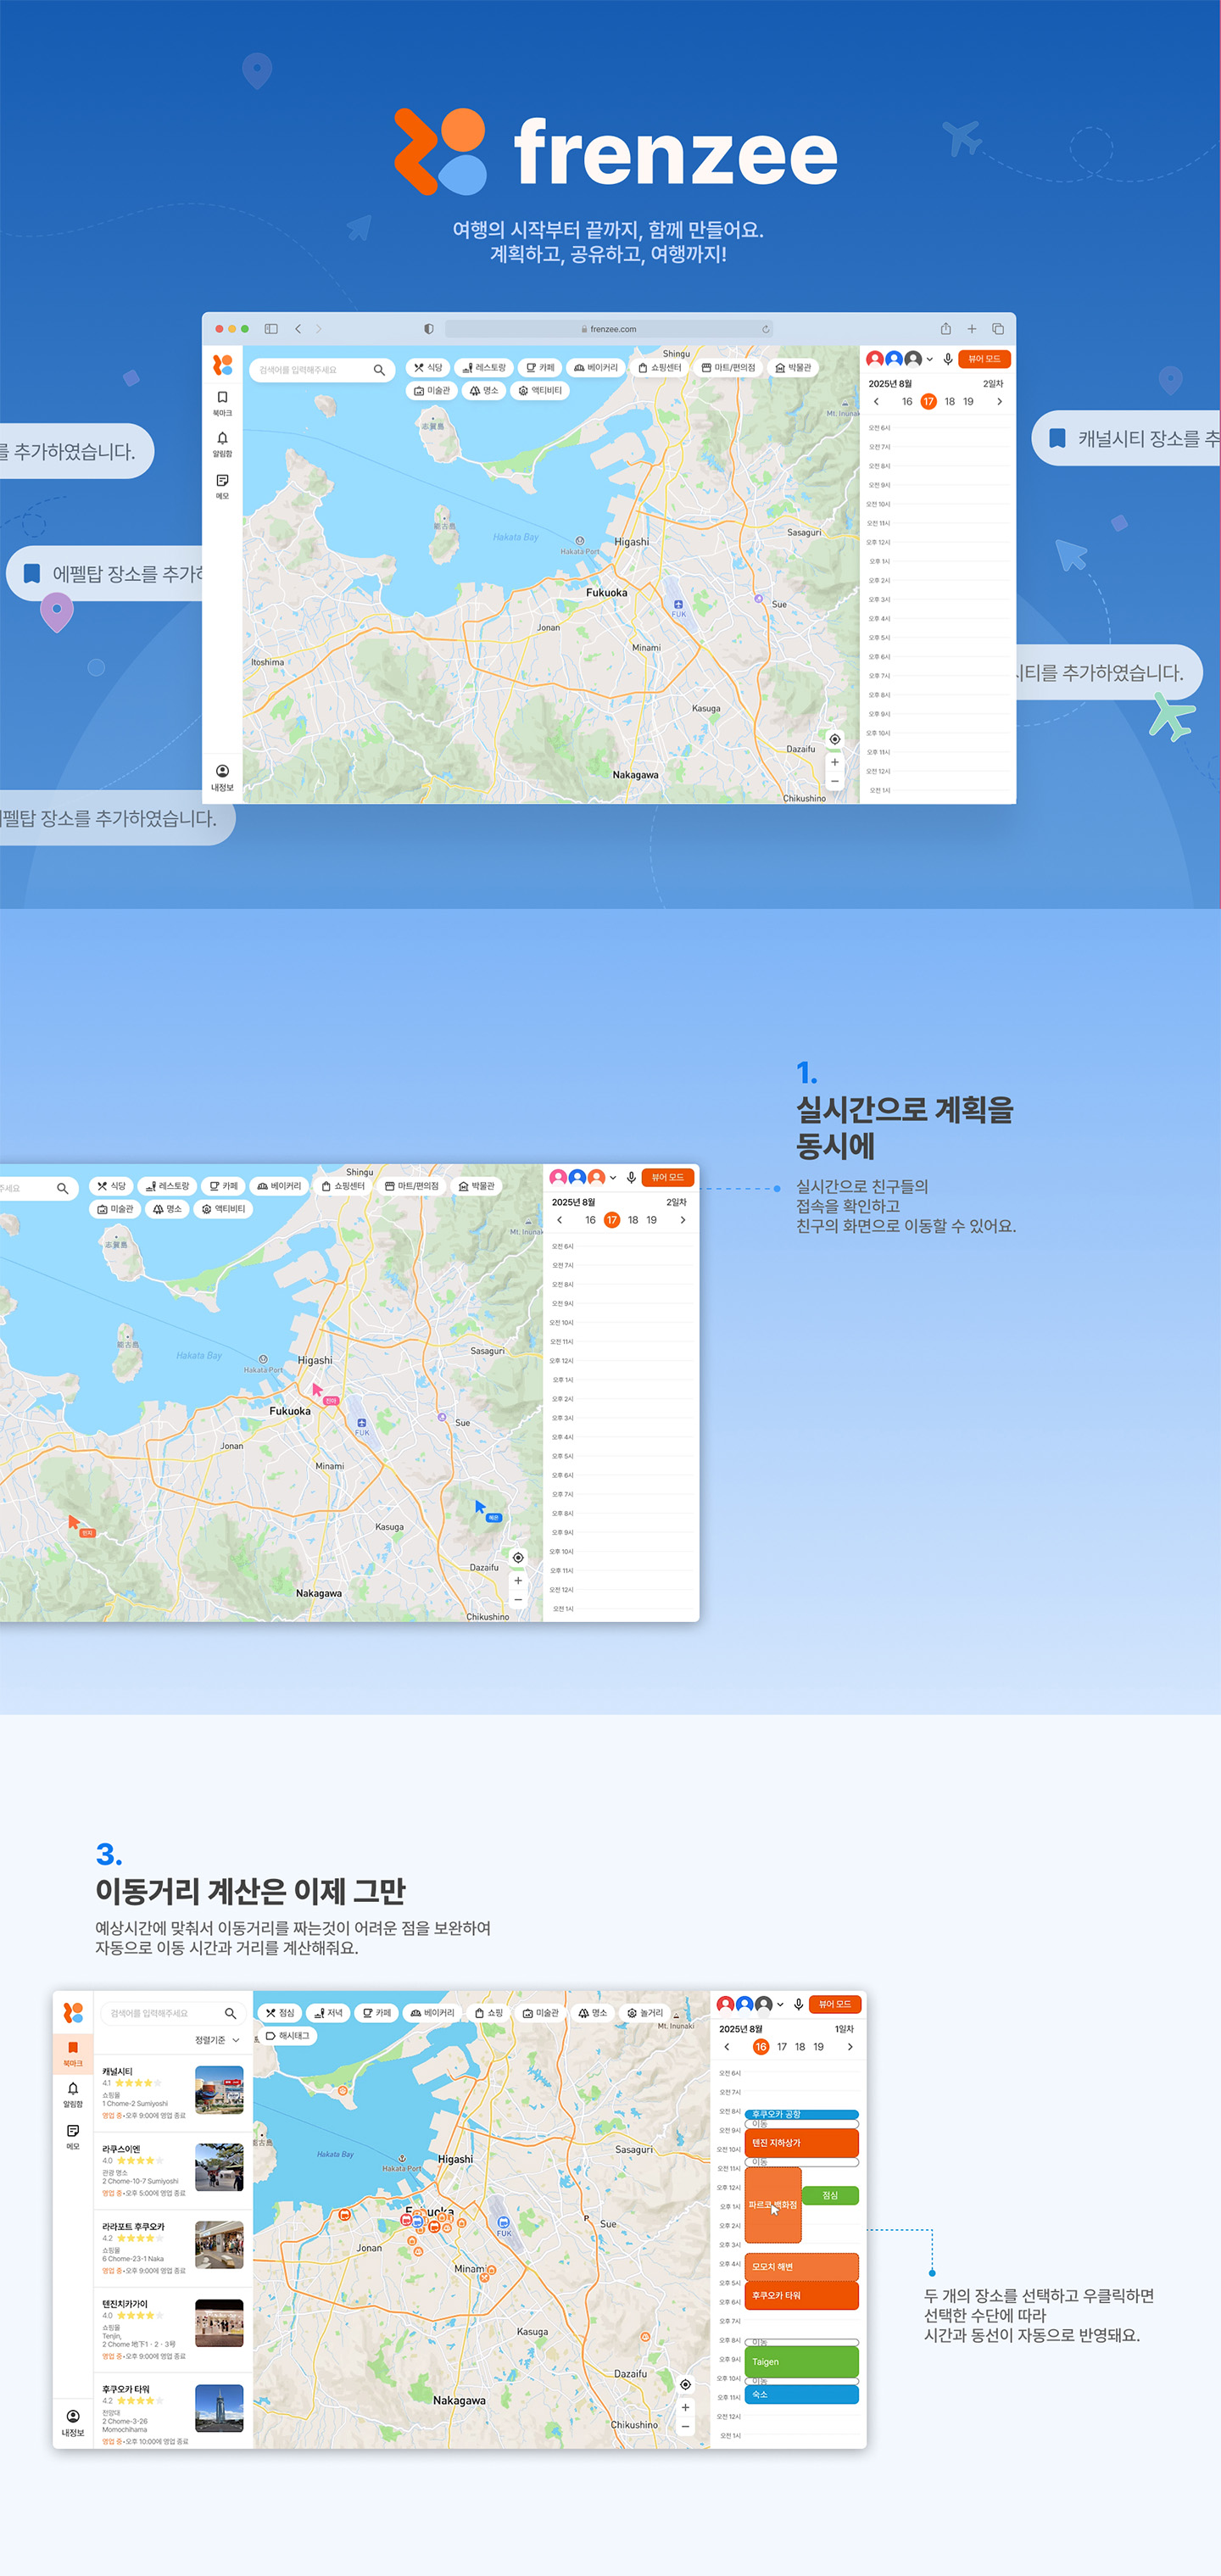Click the search magnifier in the top browser window
The width and height of the screenshot is (1221, 2576).
point(379,370)
